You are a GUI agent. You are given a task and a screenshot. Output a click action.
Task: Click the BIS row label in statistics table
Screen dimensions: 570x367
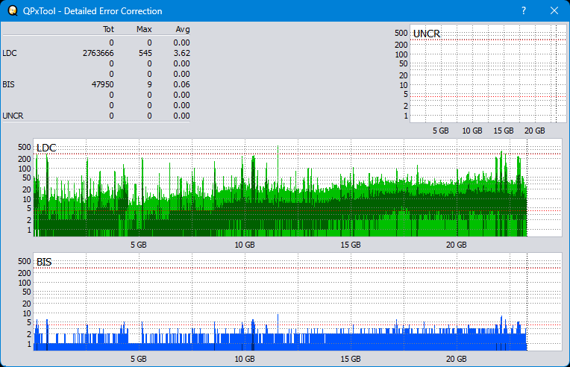(x=8, y=84)
